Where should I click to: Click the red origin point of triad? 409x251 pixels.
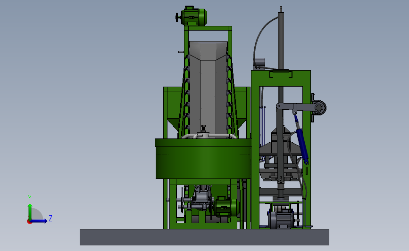pyautogui.click(x=29, y=222)
